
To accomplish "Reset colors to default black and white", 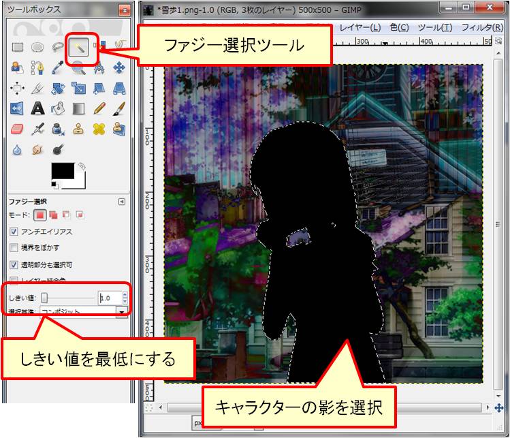I will pyautogui.click(x=55, y=185).
